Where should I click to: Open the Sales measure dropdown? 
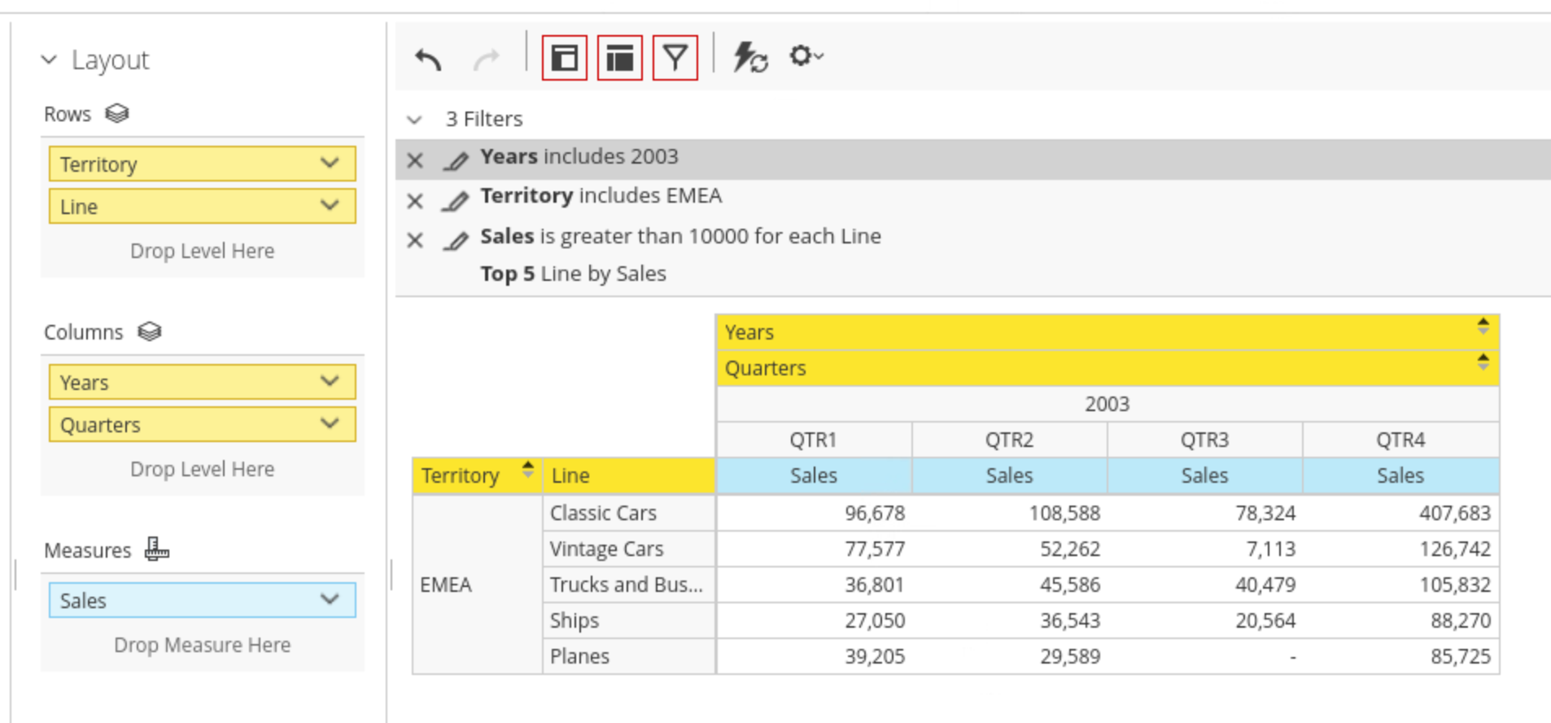tap(330, 599)
